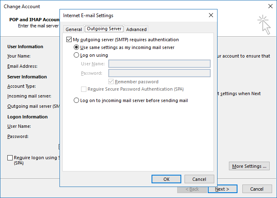The height and width of the screenshot is (198, 277).
Task: Check Require Secure Password Authentication (SPA)
Action: [x=84, y=89]
